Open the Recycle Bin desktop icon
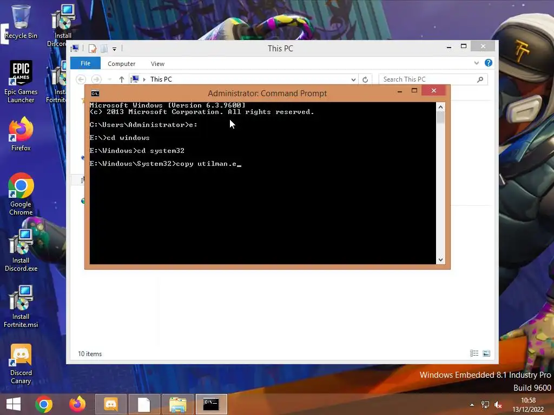Image resolution: width=554 pixels, height=415 pixels. pyautogui.click(x=21, y=22)
